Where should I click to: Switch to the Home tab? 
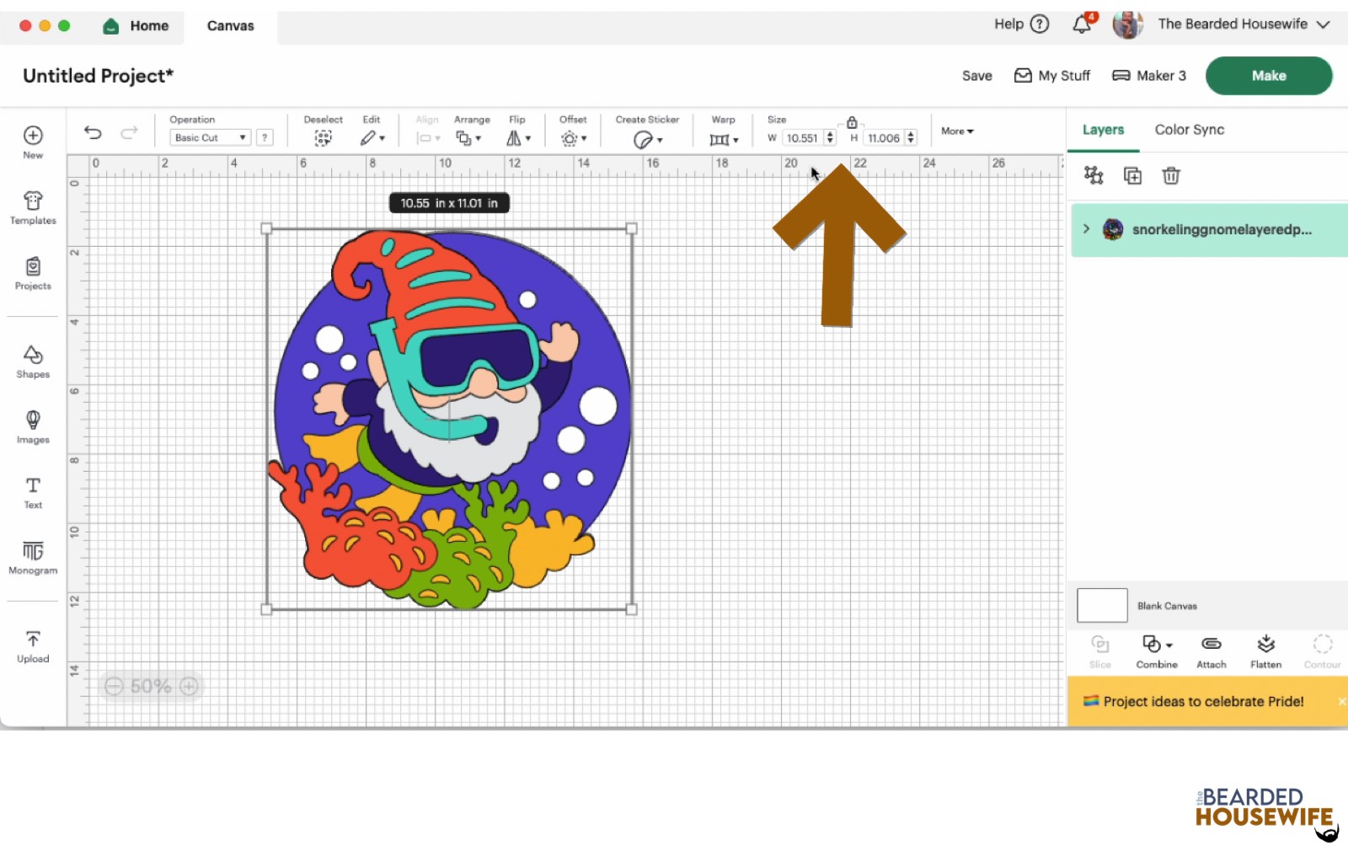tap(136, 26)
